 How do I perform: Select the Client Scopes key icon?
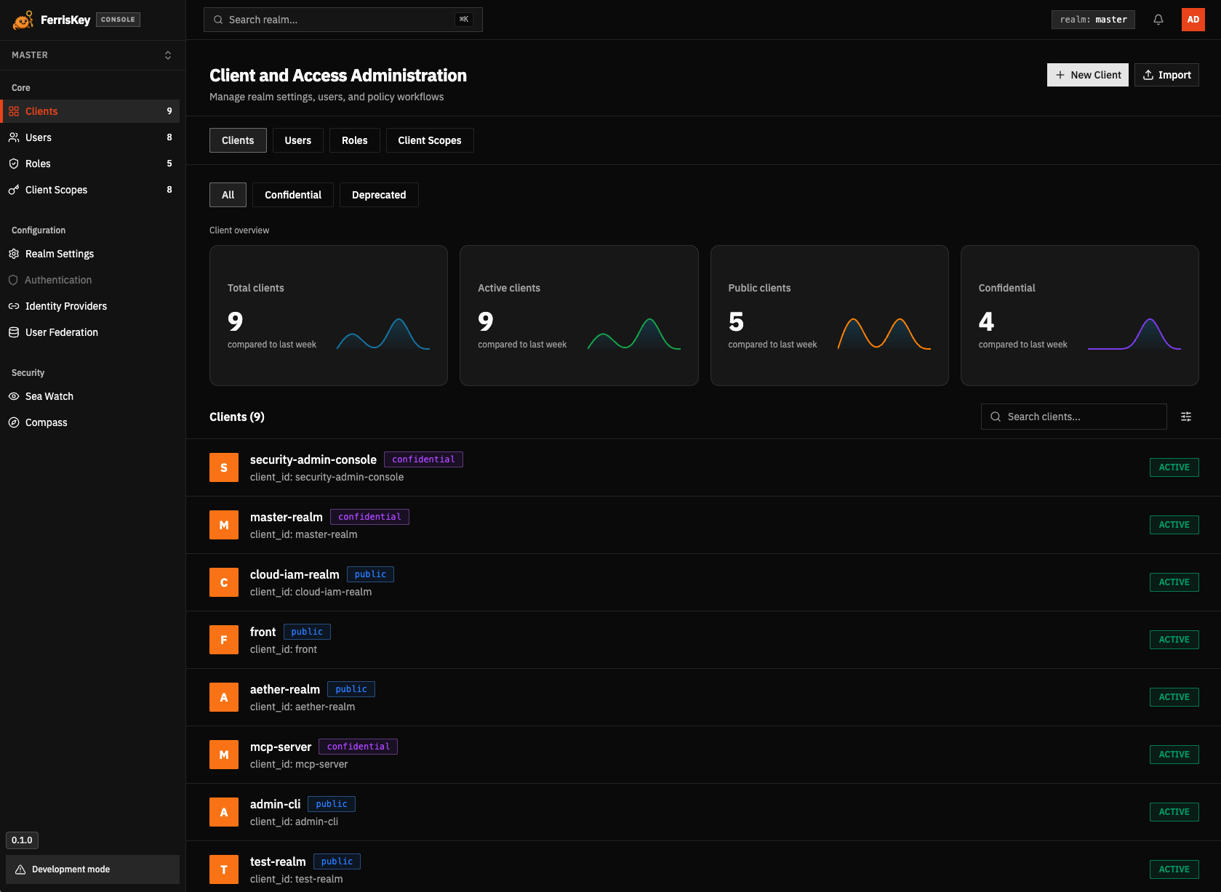coord(14,190)
